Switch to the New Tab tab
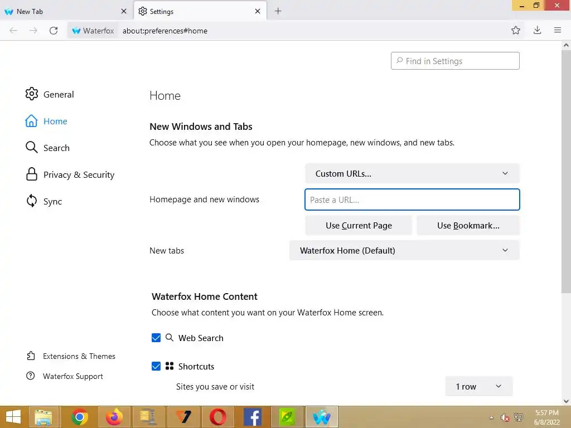 pos(66,11)
